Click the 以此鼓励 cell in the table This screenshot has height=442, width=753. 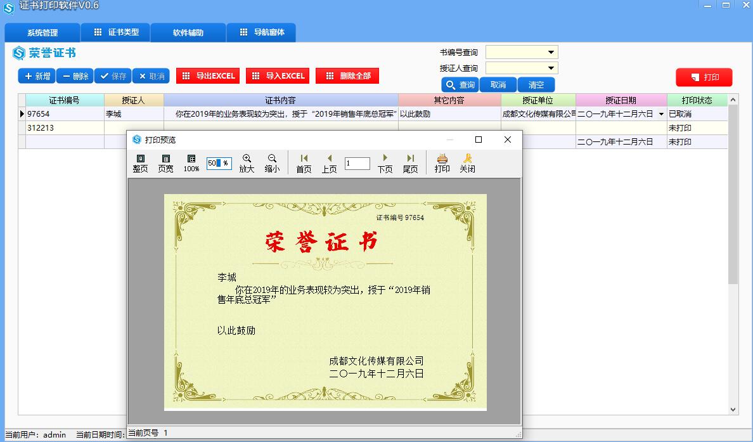click(449, 114)
